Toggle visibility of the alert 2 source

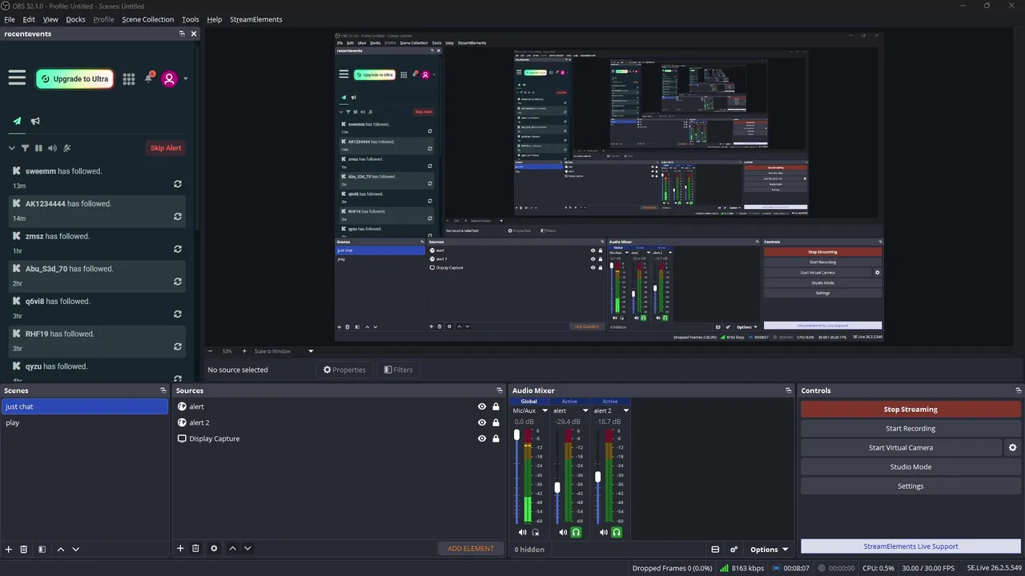click(x=482, y=422)
